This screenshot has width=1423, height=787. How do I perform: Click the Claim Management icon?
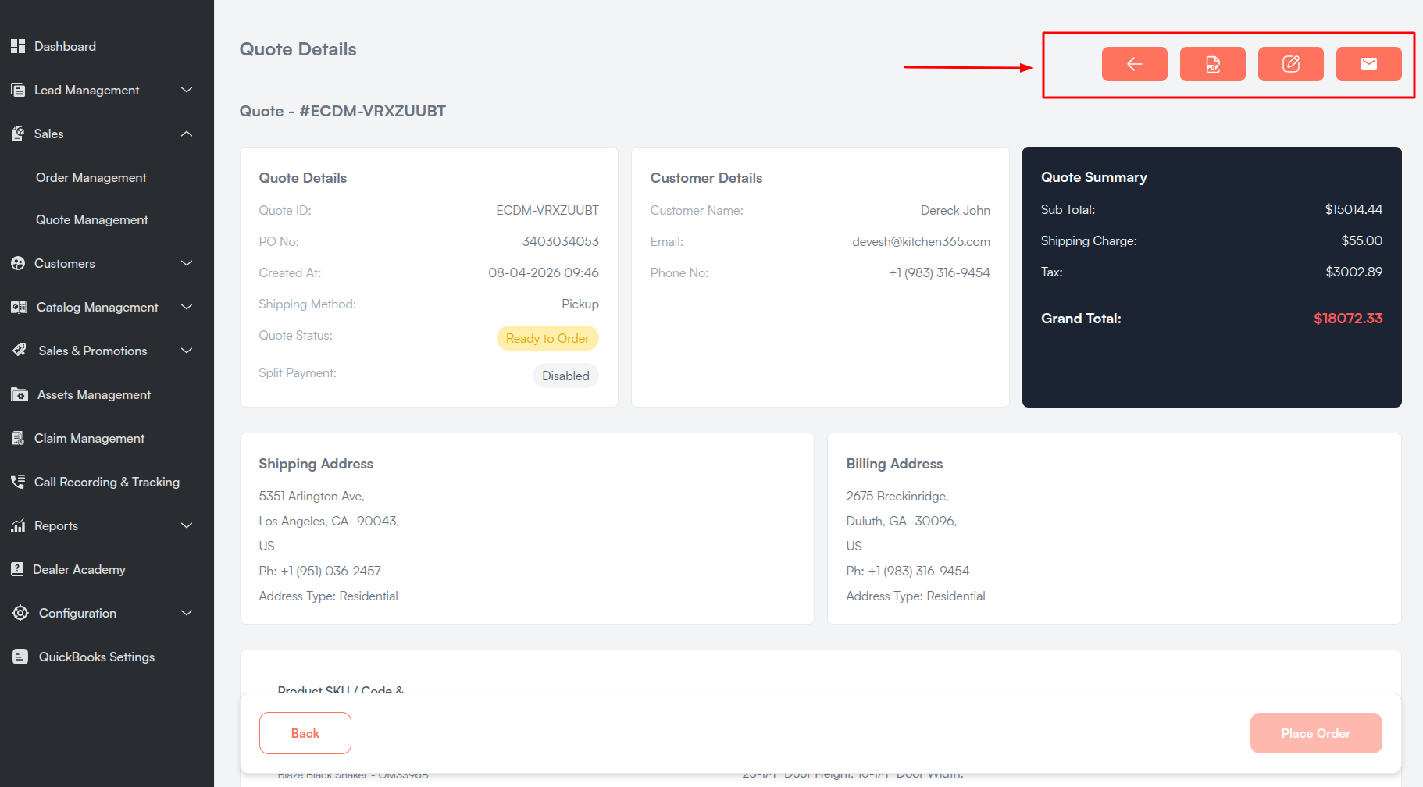[x=18, y=438]
